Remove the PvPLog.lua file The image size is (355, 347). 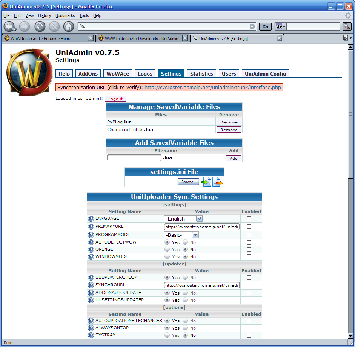tap(229, 122)
